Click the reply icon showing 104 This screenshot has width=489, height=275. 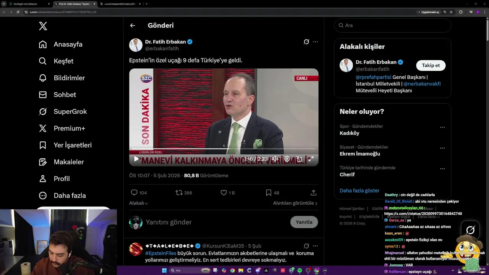[134, 193]
